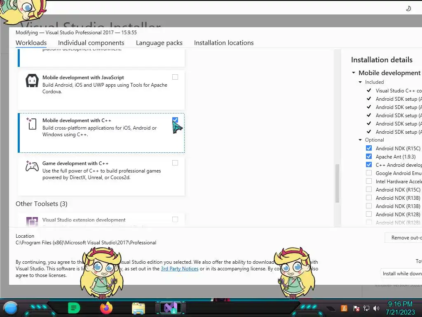Open the Language packs tab
422x317 pixels.
point(159,43)
